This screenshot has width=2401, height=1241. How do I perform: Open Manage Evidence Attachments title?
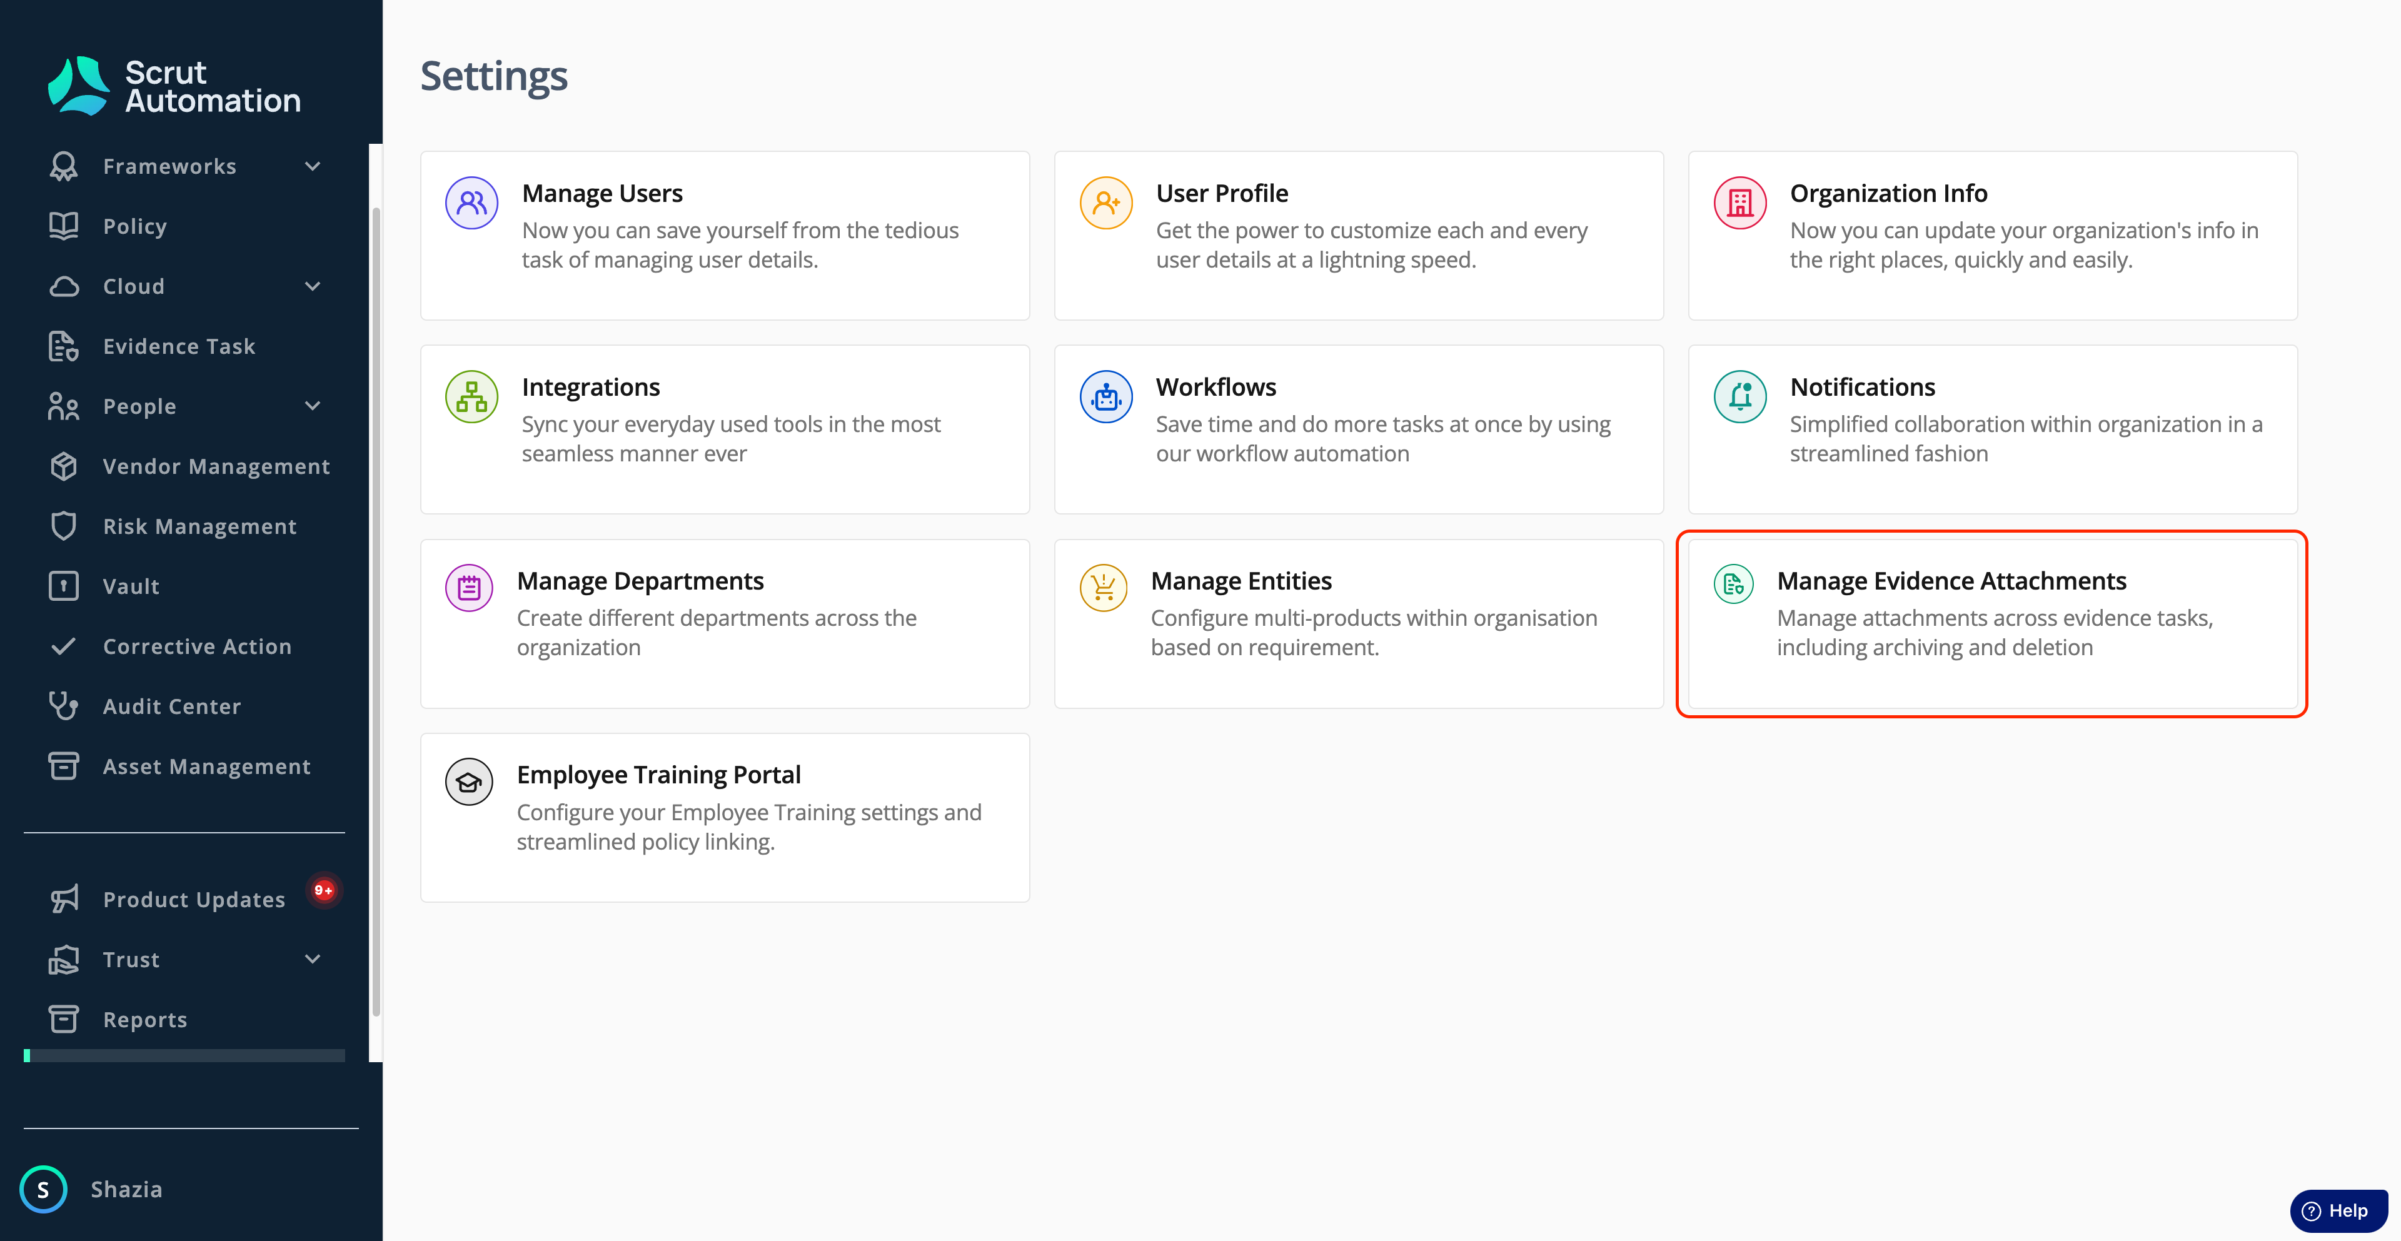click(1951, 580)
